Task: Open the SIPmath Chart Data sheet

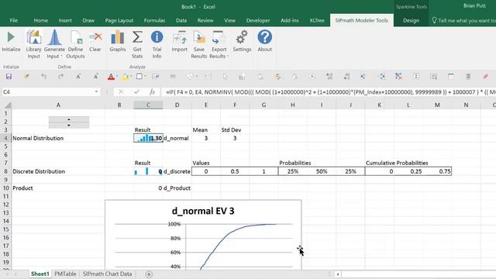Action: pyautogui.click(x=107, y=274)
